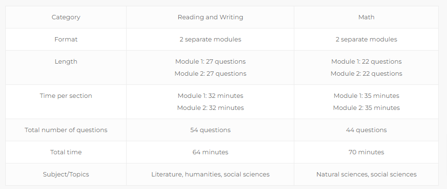
Task: Select the Time per section label
Action: pyautogui.click(x=66, y=95)
